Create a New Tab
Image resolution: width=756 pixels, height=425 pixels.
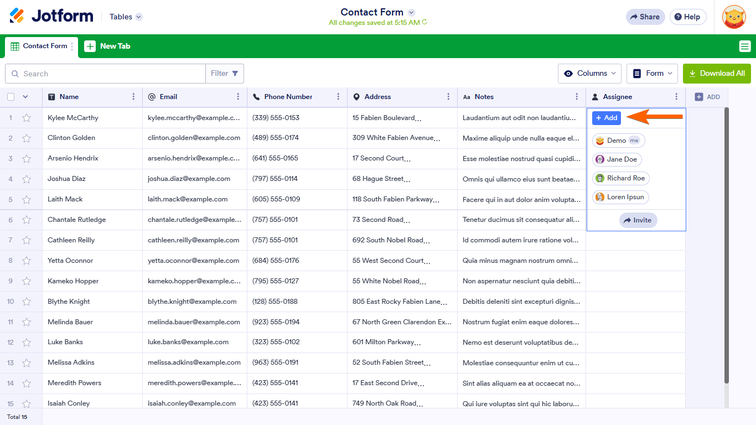click(107, 46)
